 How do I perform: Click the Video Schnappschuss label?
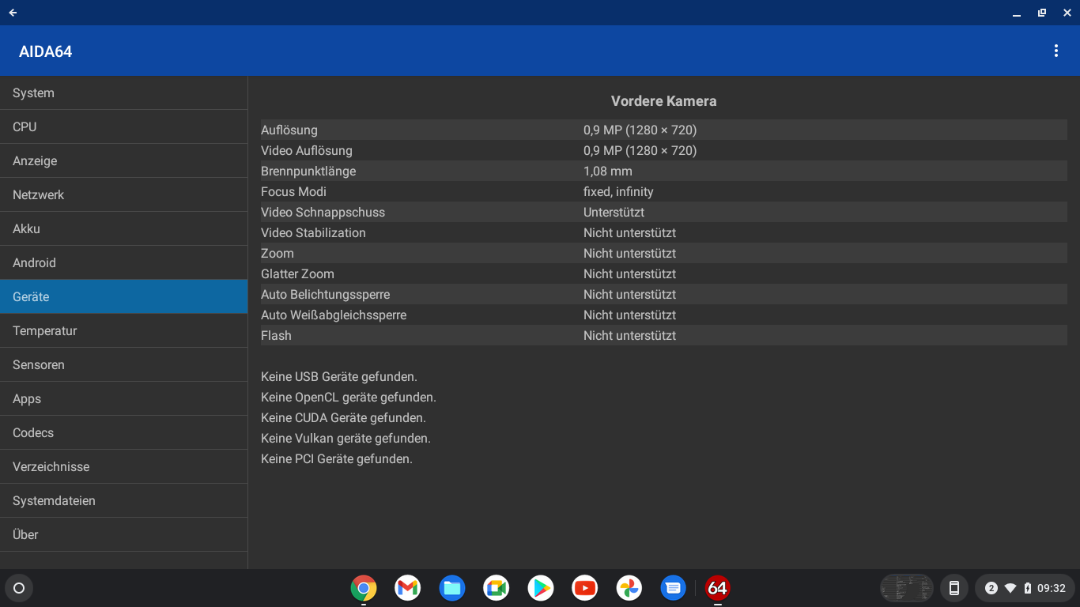(x=323, y=212)
